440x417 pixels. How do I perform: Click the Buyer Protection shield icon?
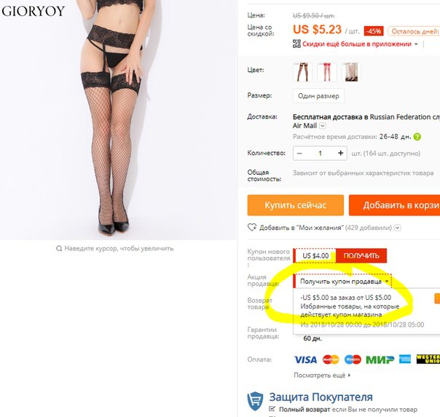coord(255,401)
